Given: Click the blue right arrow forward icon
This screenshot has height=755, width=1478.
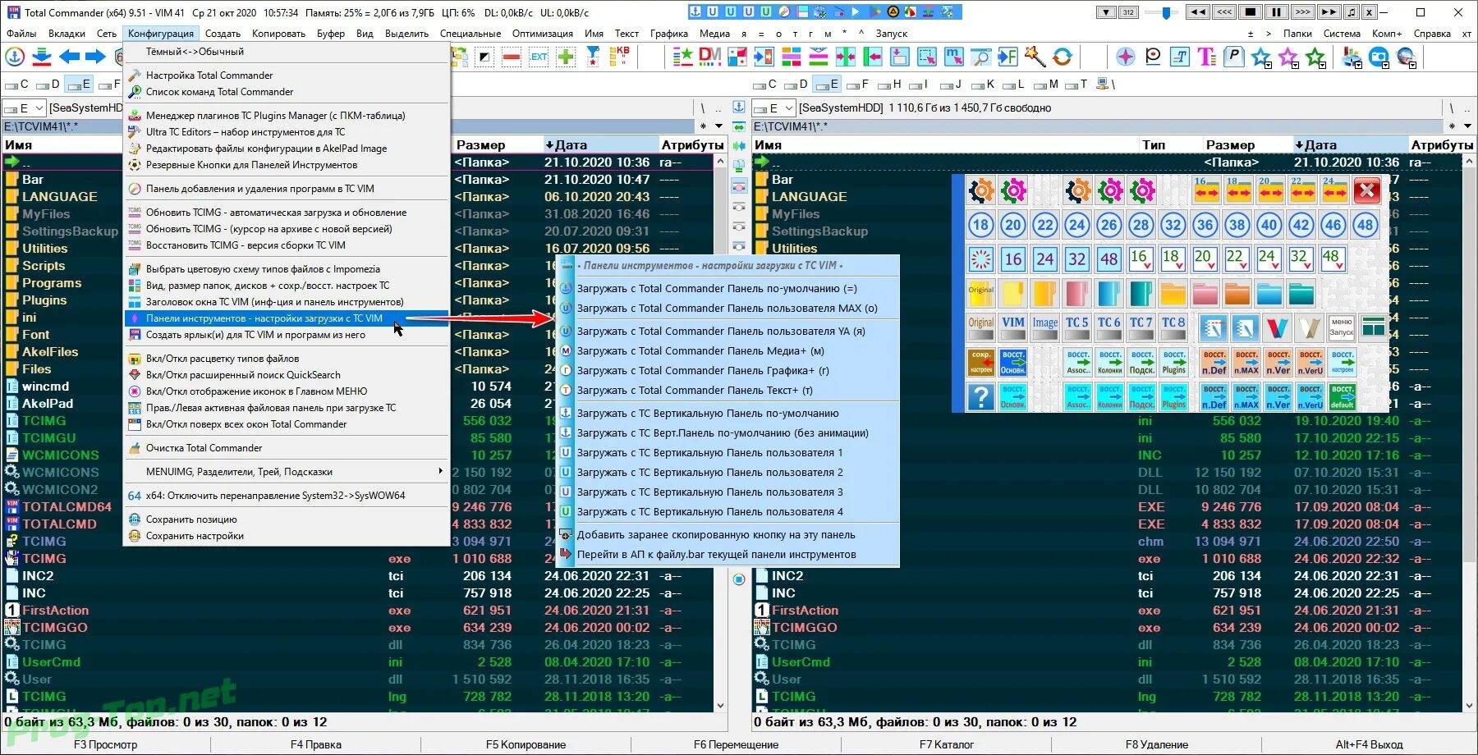Looking at the screenshot, I should pyautogui.click(x=96, y=57).
